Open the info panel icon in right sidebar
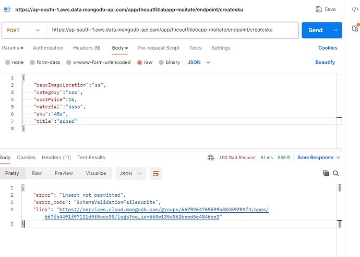Image resolution: width=360 pixels, height=257 pixels. (354, 29)
